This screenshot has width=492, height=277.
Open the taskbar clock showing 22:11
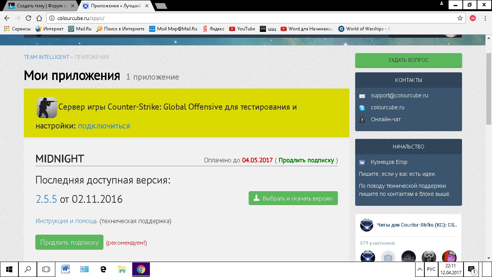(450, 269)
